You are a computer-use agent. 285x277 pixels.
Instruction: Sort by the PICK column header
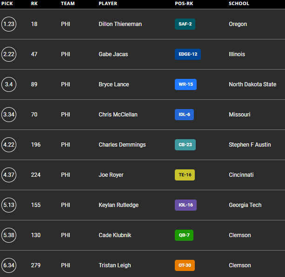7,4
